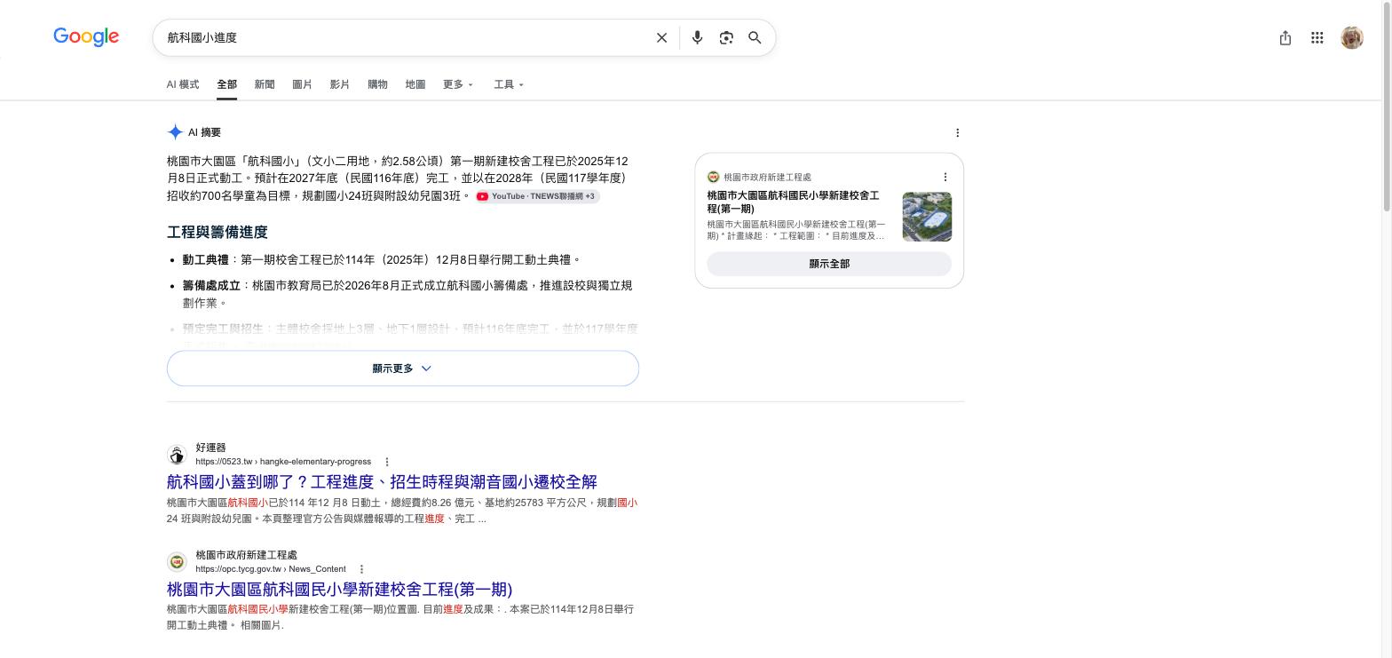Click 桃園市政府新建工程處 favicon in results list
This screenshot has height=658, width=1392.
point(177,562)
